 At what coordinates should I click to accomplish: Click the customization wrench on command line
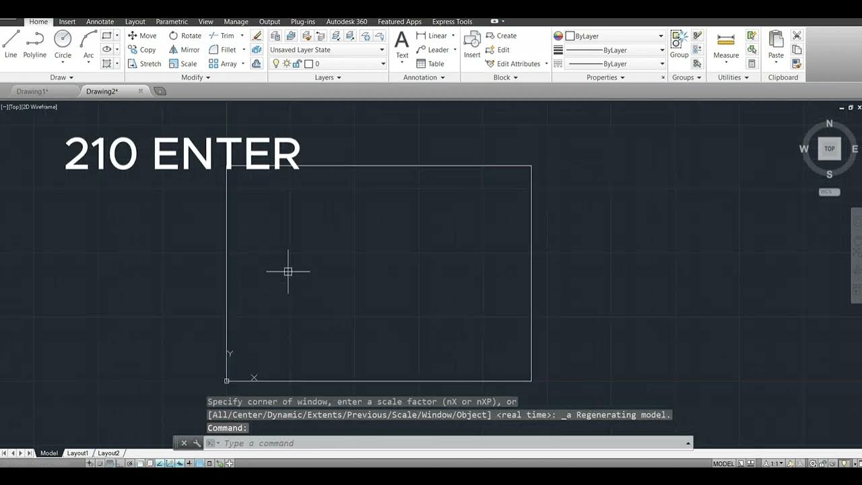pos(197,443)
